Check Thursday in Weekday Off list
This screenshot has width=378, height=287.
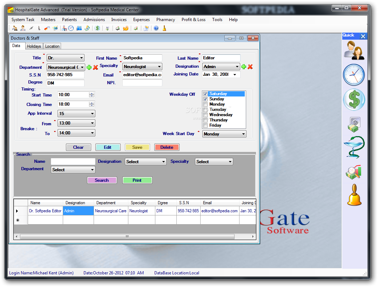[205, 120]
